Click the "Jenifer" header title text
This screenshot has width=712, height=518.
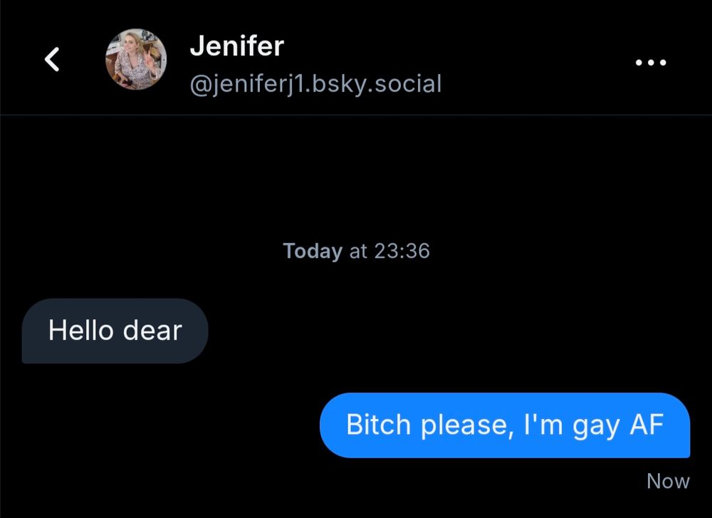pyautogui.click(x=236, y=46)
